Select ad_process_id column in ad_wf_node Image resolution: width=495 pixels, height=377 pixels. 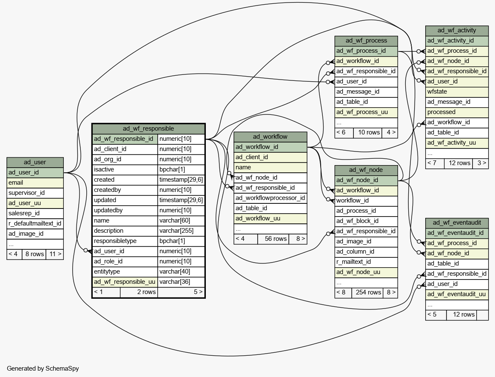pyautogui.click(x=366, y=211)
